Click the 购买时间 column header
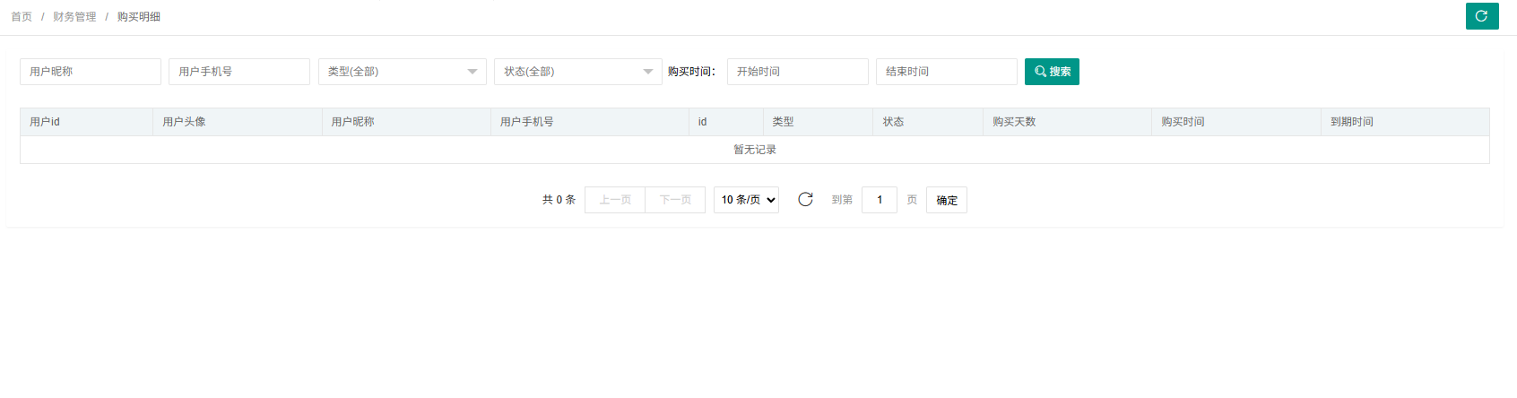The image size is (1517, 398). click(1183, 122)
